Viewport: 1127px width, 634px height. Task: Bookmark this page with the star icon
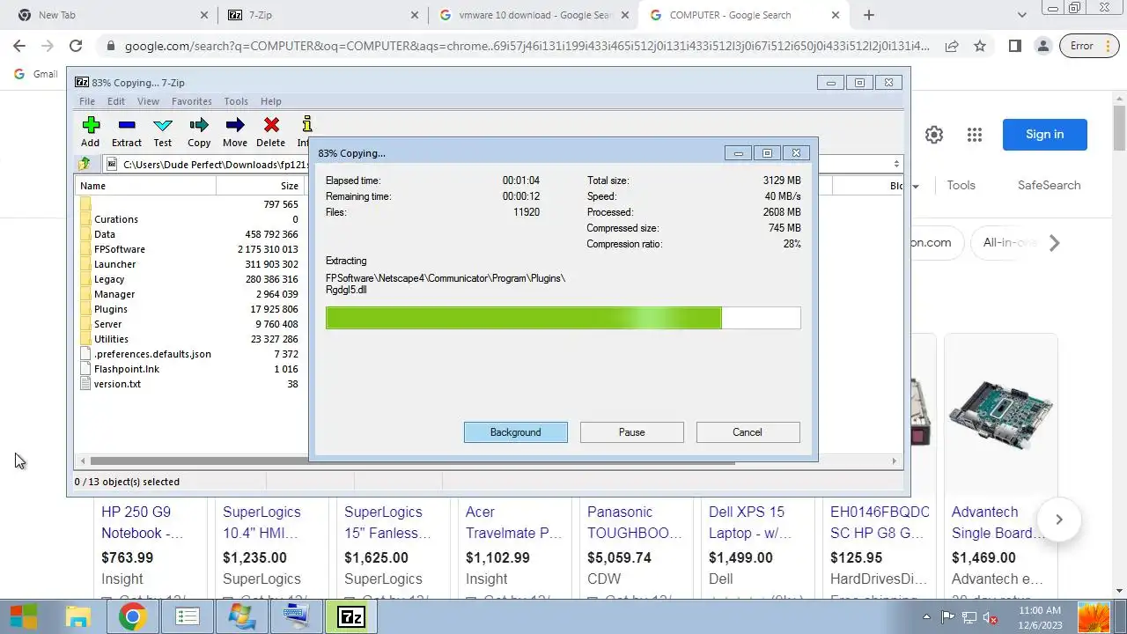[980, 46]
